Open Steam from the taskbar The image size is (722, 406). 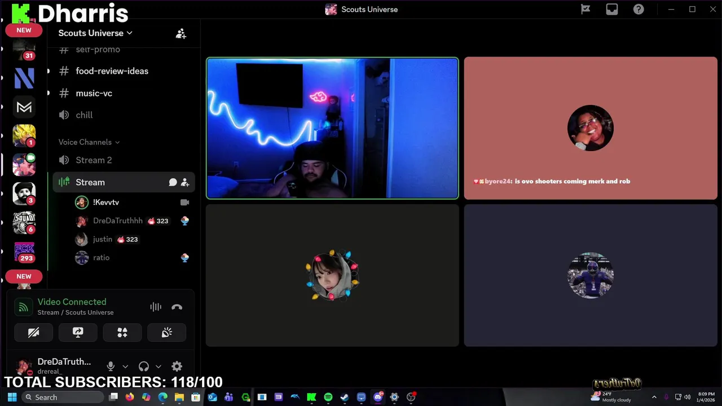tap(345, 397)
